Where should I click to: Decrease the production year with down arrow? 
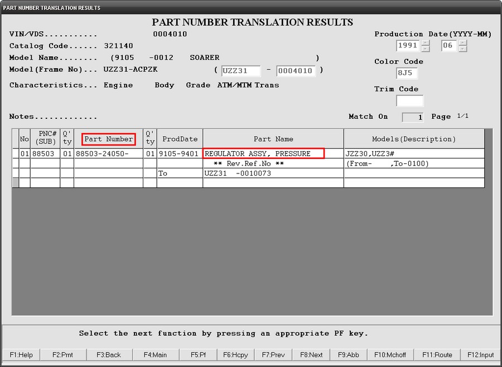pos(426,49)
